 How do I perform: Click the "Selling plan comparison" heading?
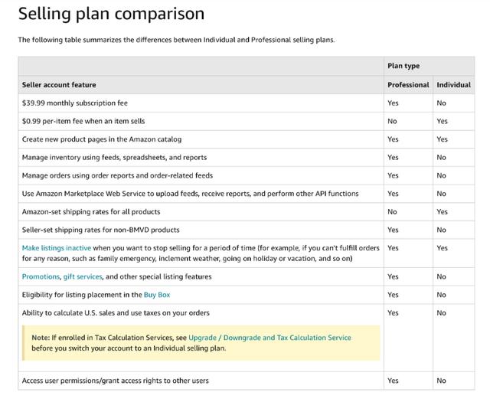tap(111, 14)
